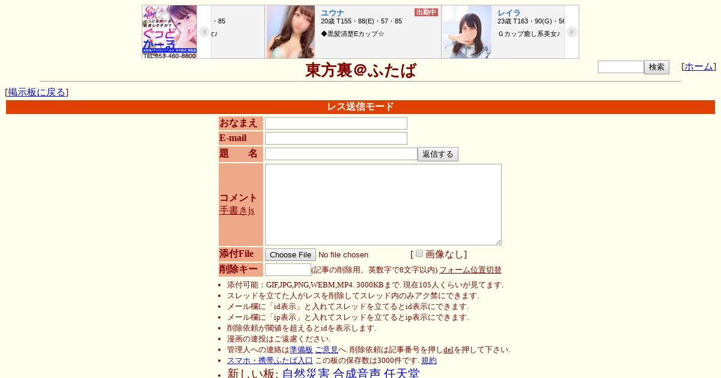This screenshot has height=378, width=721.
Task: Focus the 削除キー input field
Action: click(288, 269)
